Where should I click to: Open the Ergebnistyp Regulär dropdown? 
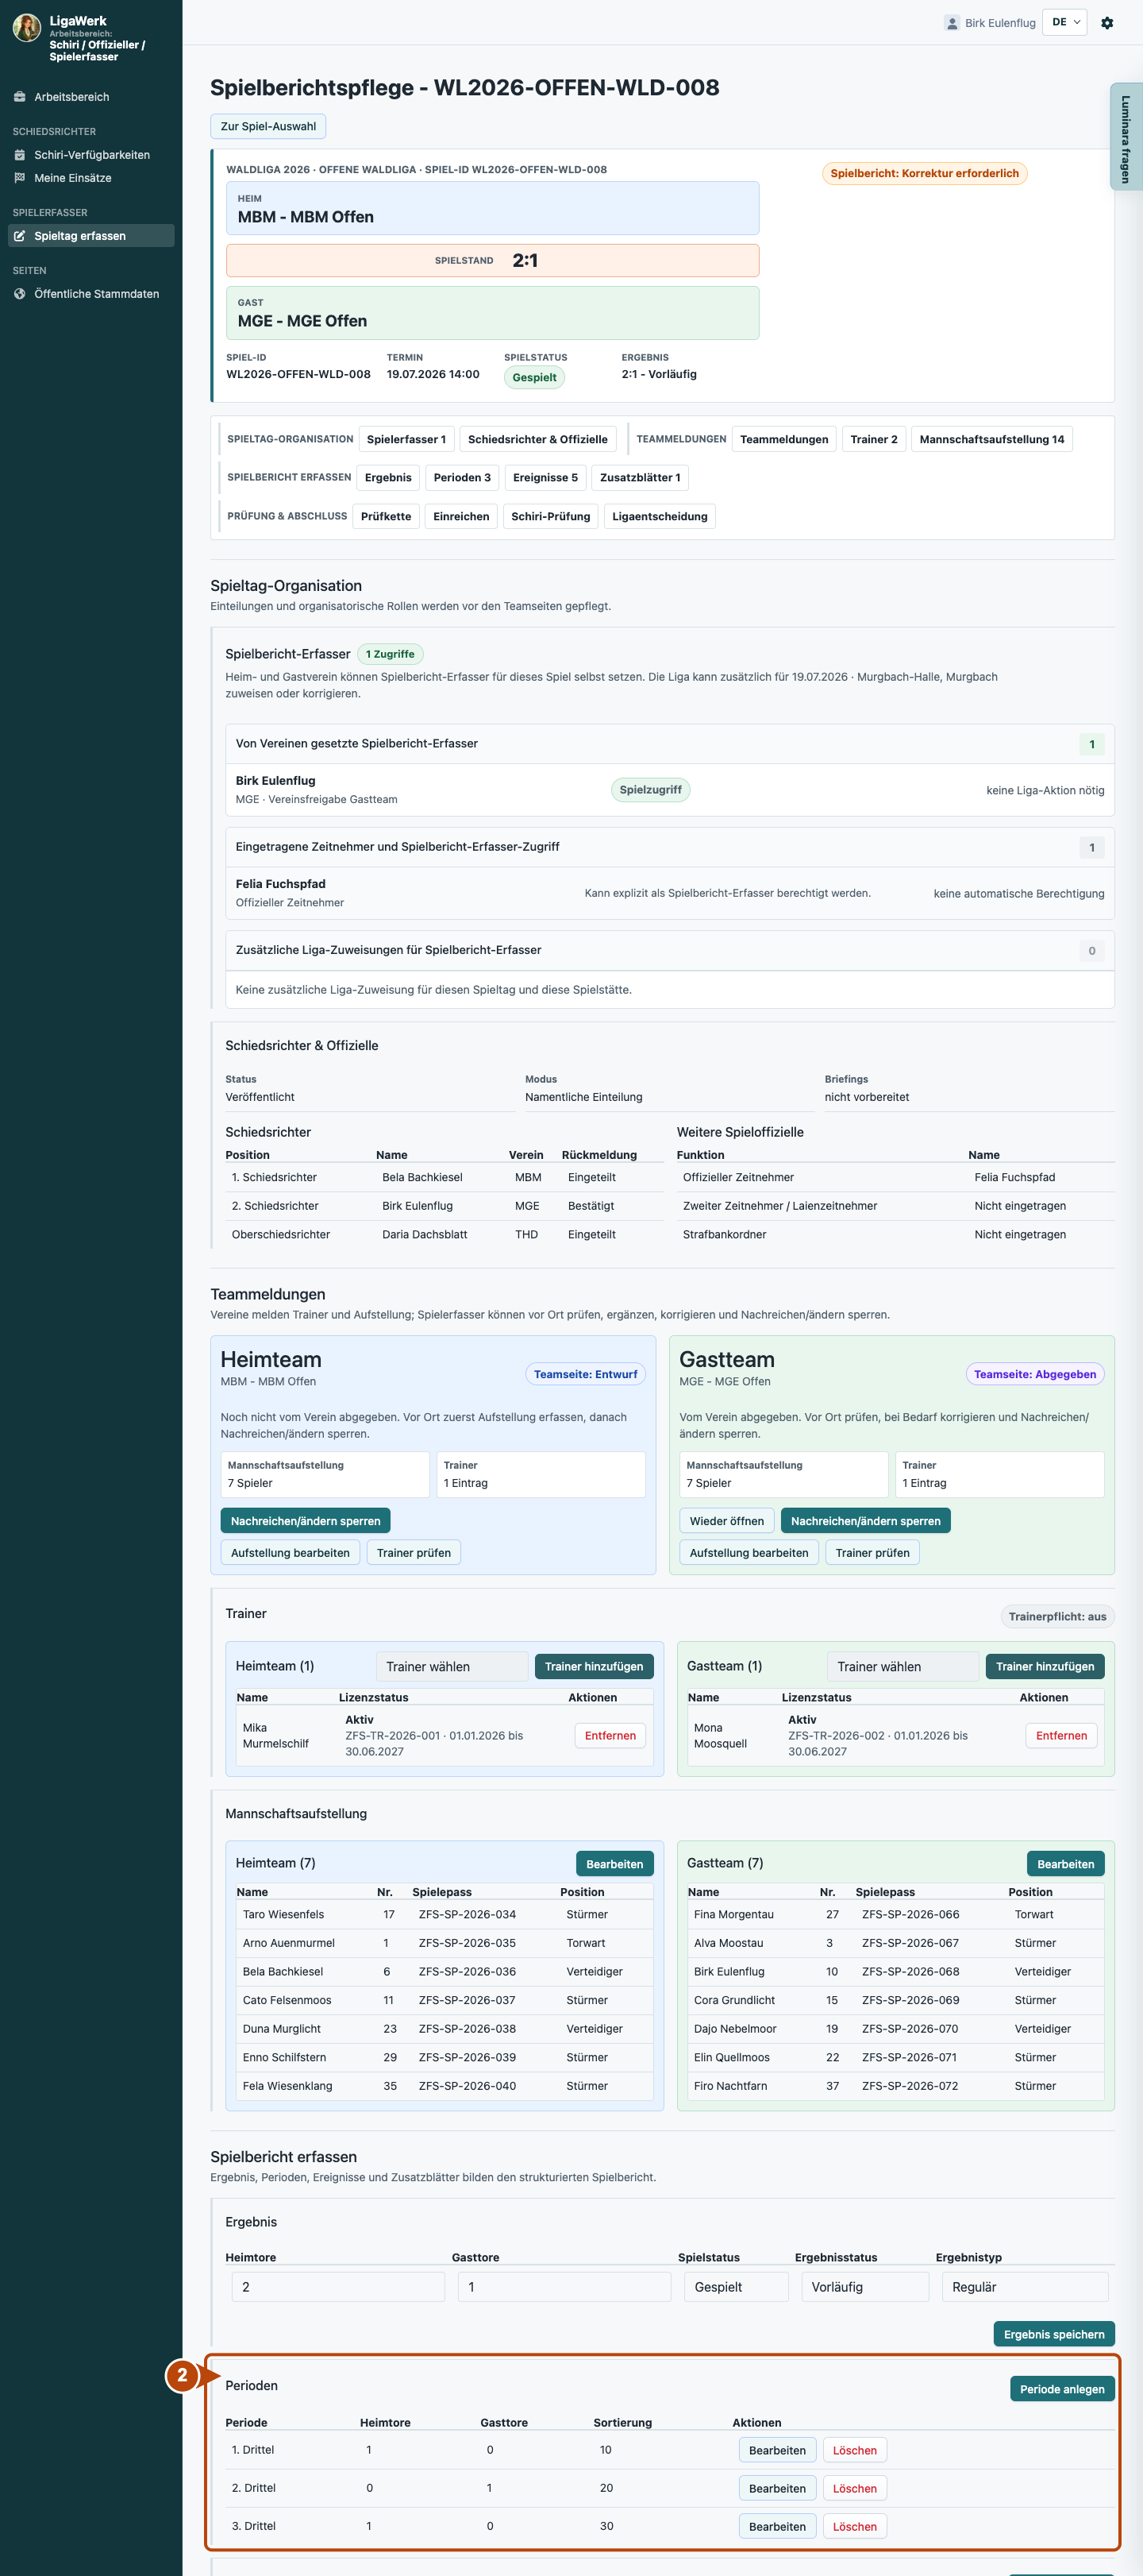pos(1024,2287)
